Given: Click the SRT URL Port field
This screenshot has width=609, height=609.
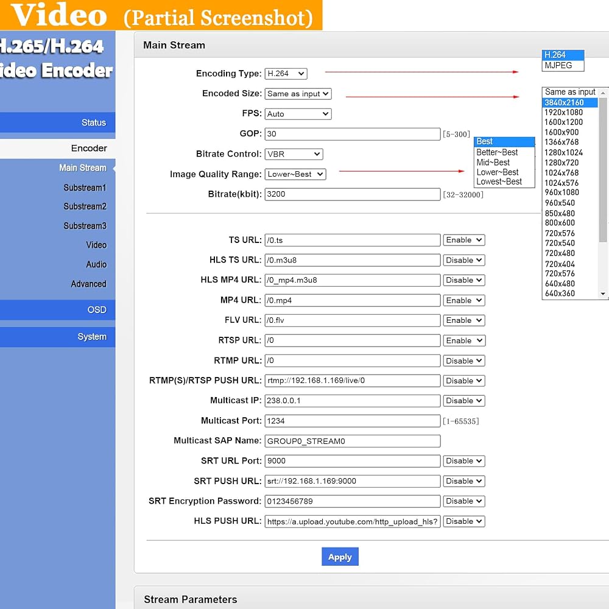Looking at the screenshot, I should [x=352, y=461].
